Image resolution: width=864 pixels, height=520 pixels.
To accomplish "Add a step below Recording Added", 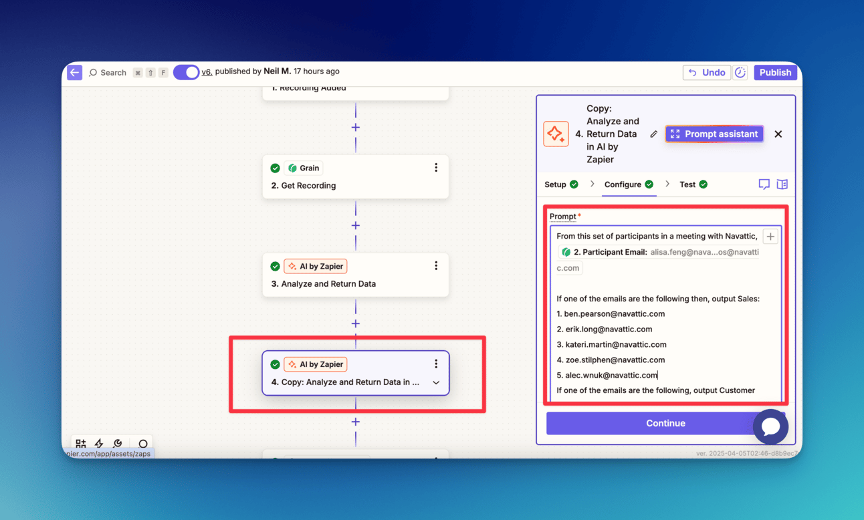I will [355, 127].
